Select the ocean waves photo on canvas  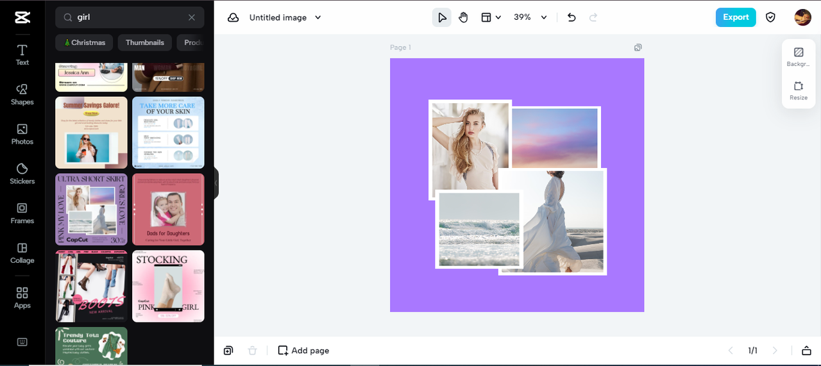(x=479, y=229)
